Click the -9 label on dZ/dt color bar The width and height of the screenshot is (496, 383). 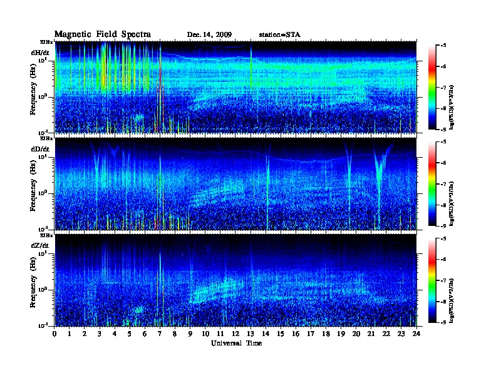[443, 322]
